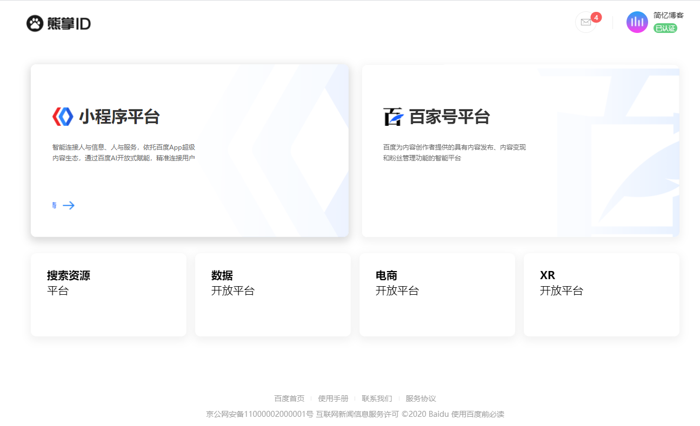700x426 pixels.
Task: Click the 小程序平台 logo icon
Action: [x=63, y=117]
